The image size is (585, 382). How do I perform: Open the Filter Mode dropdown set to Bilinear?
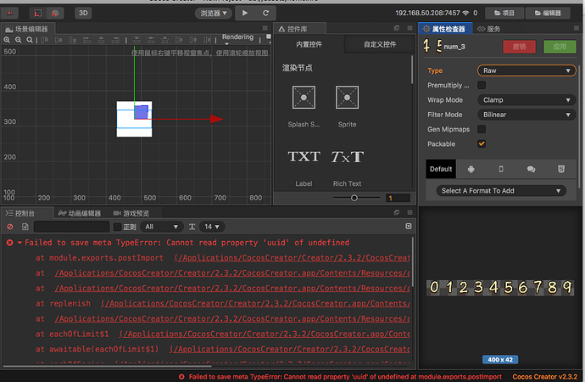[526, 115]
